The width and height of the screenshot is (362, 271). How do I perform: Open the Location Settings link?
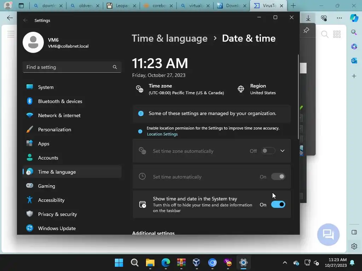(x=162, y=134)
